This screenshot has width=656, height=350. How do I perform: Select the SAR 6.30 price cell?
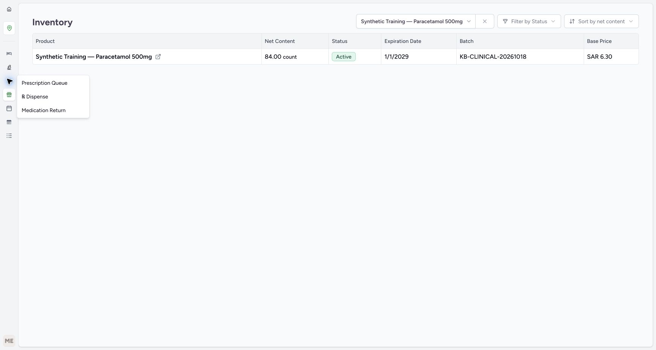[x=611, y=57]
